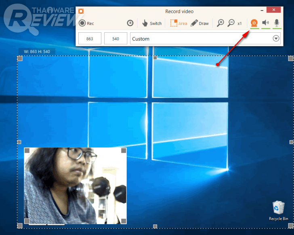Reset zoom with the x1 button
Screen dimensions: 294x235
239,23
